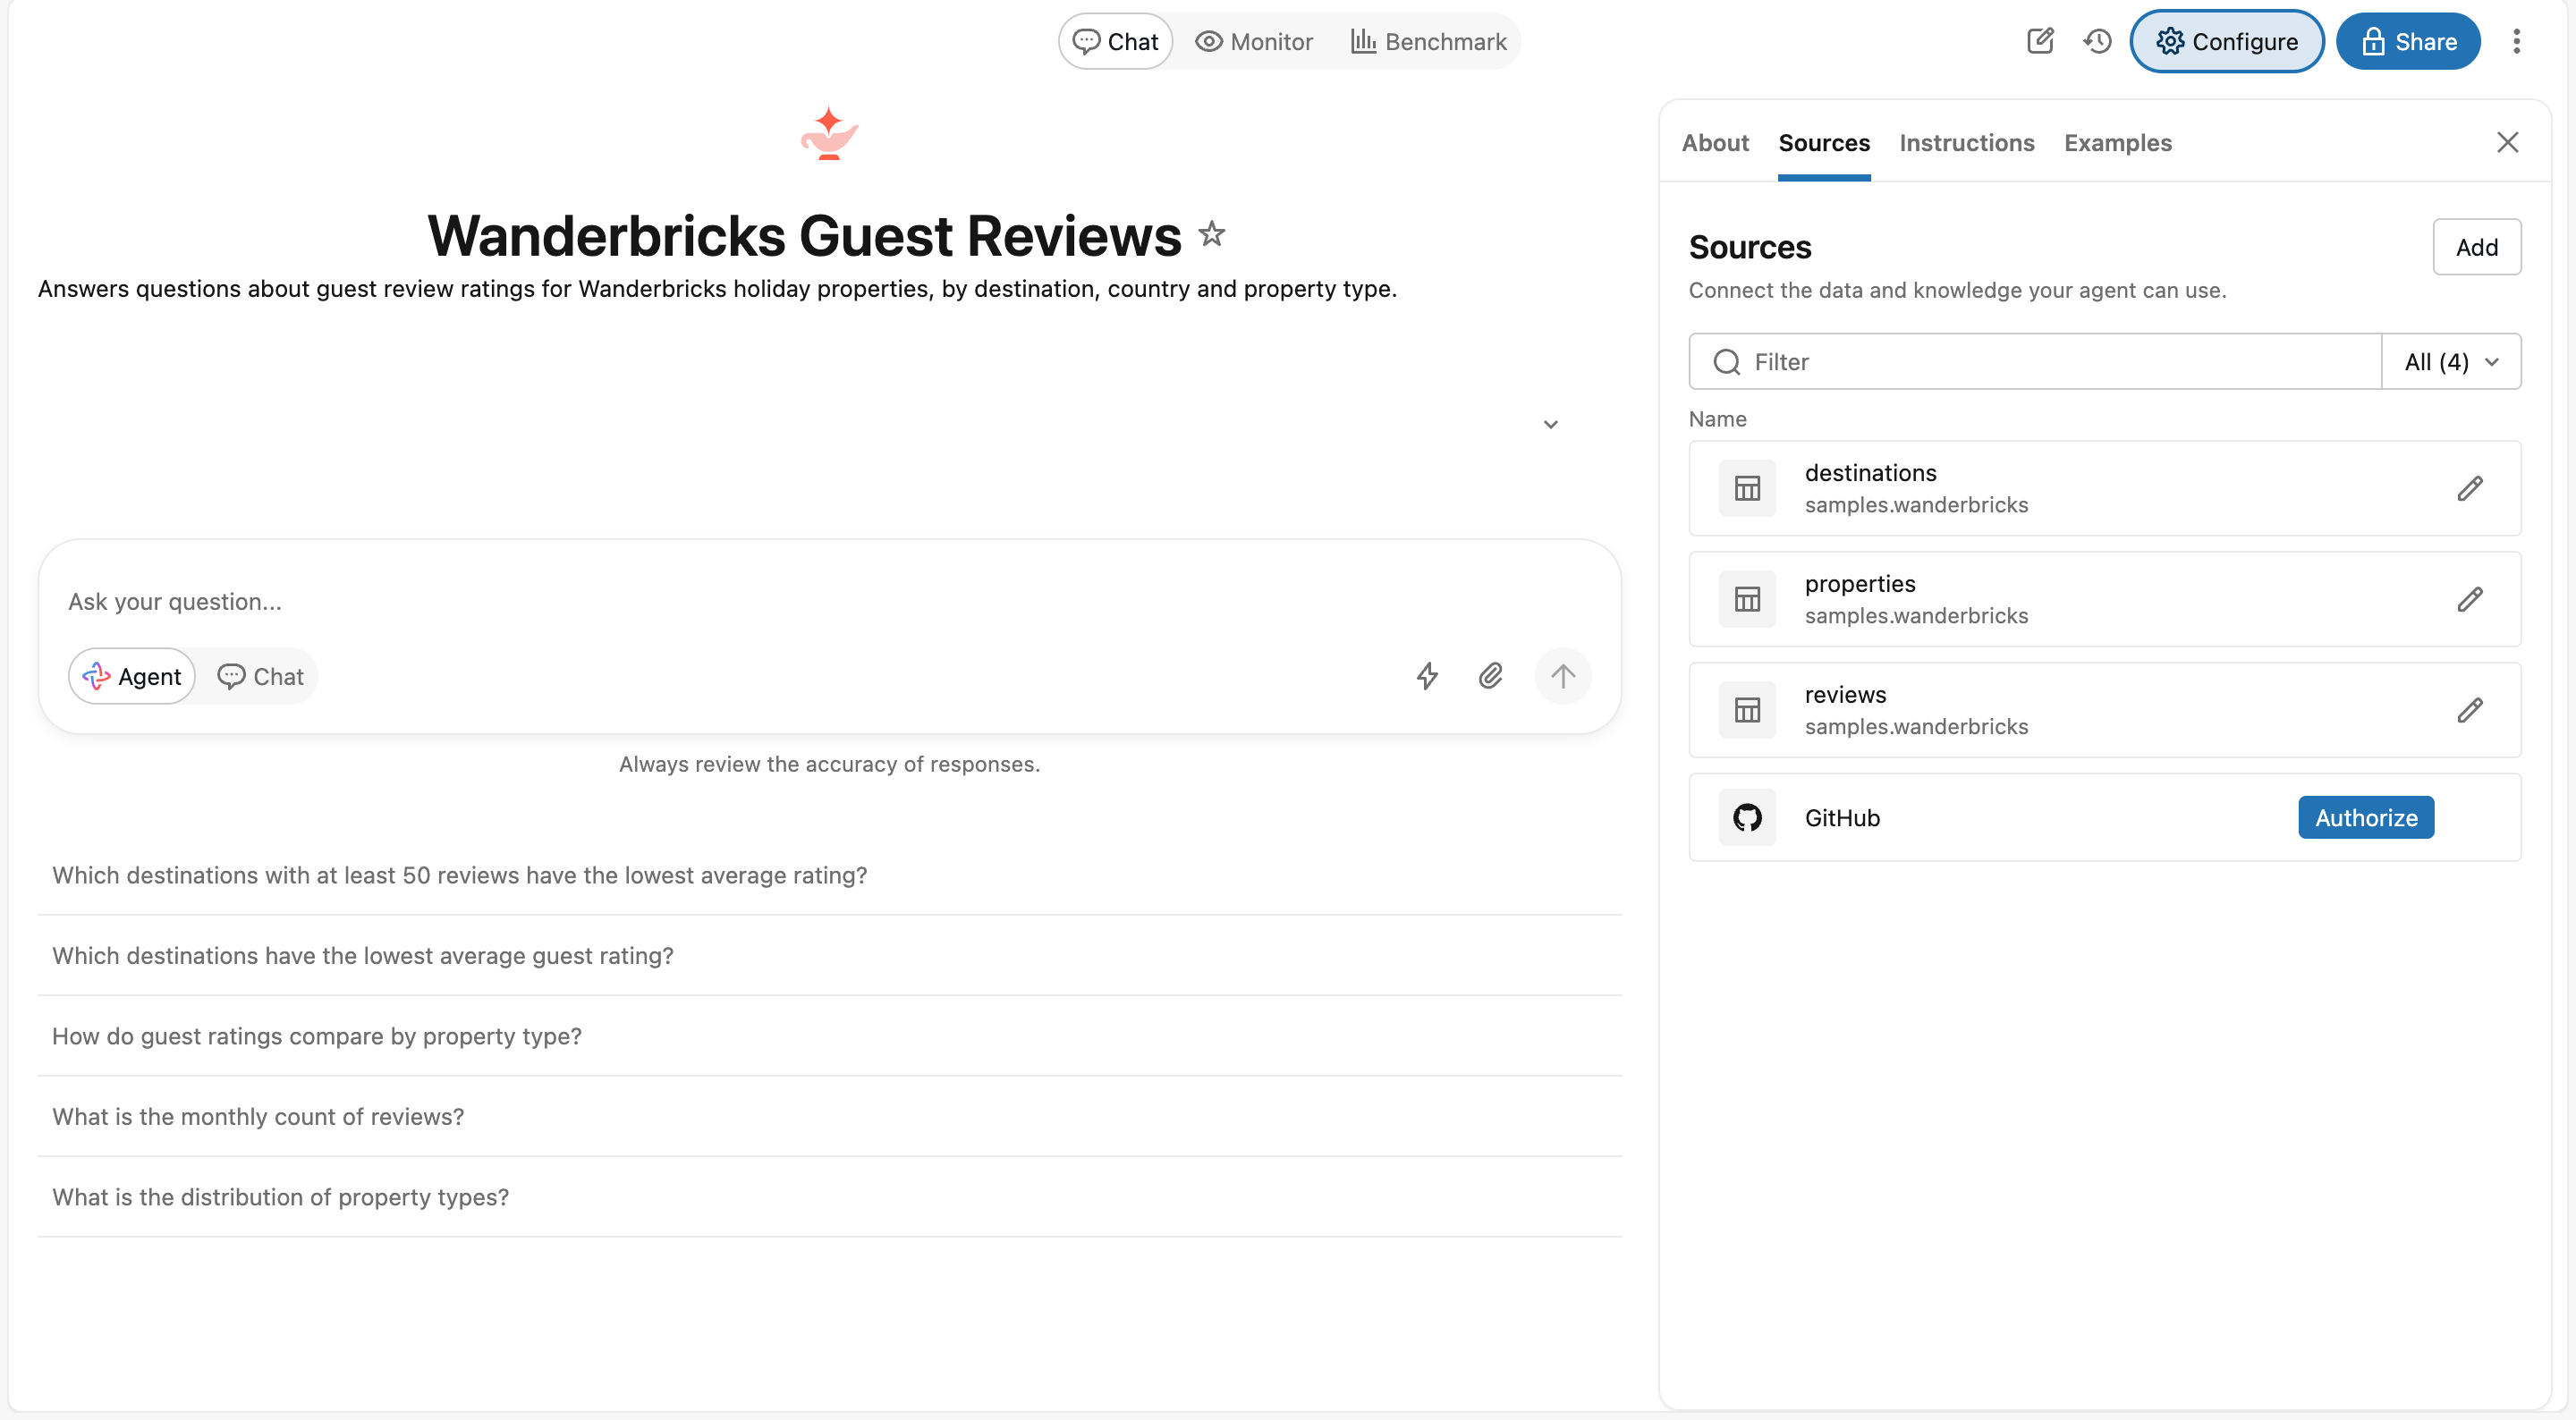
Task: Open the chat history clock icon
Action: tap(2097, 41)
